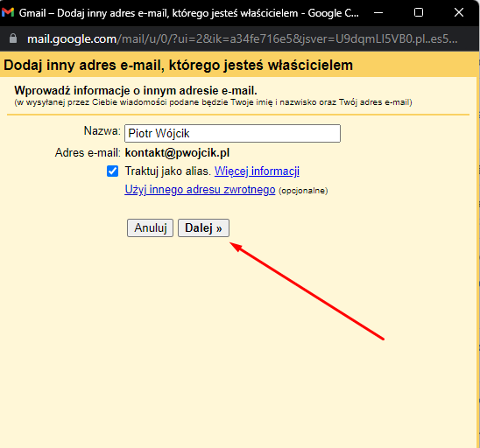Viewport: 480px width, 448px height.
Task: Open the Więcej informacji link
Action: point(257,171)
